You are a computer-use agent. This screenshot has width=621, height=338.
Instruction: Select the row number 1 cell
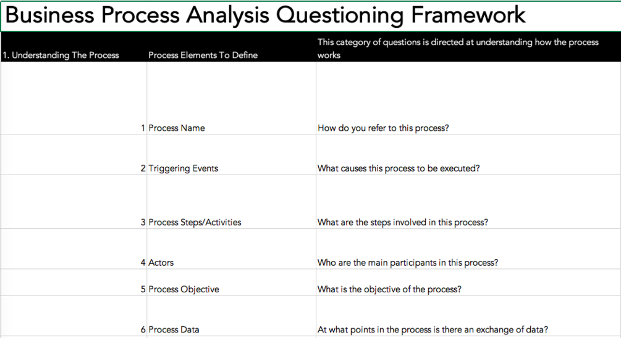coord(143,128)
